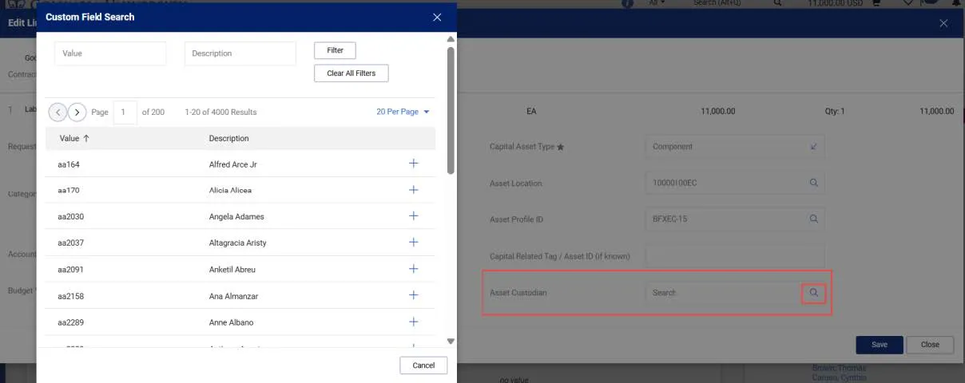This screenshot has height=383, width=965.
Task: Click the Description column header
Action: coord(228,138)
